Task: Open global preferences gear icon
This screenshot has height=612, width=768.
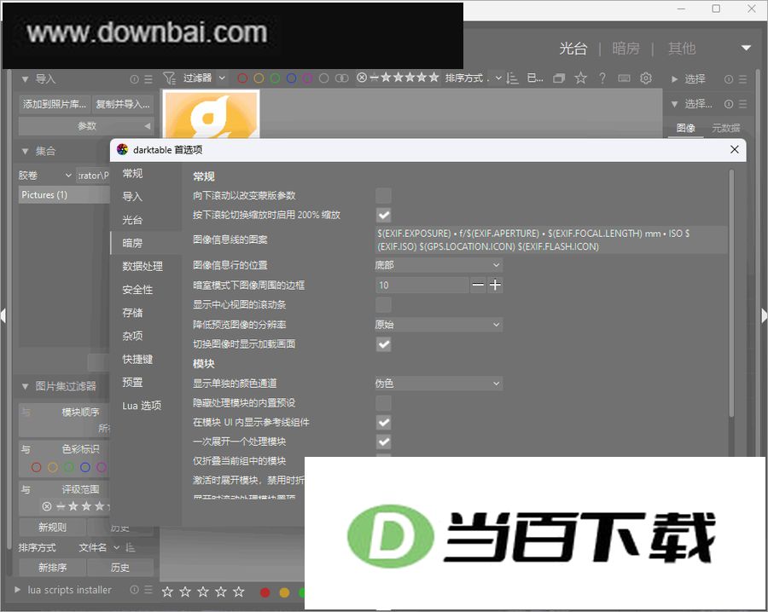Action: coord(646,78)
